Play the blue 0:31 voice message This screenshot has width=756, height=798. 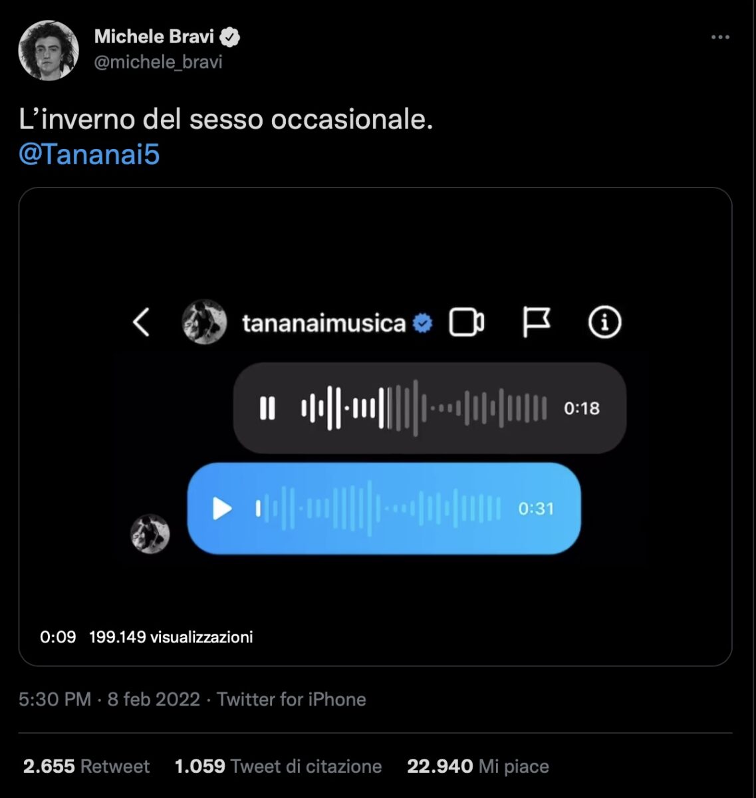222,509
